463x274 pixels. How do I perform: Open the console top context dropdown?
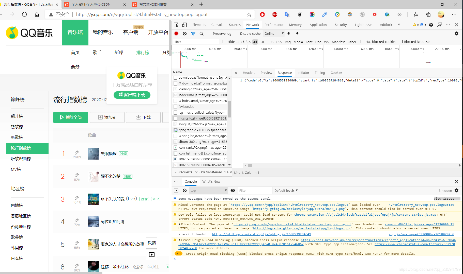coord(208,191)
